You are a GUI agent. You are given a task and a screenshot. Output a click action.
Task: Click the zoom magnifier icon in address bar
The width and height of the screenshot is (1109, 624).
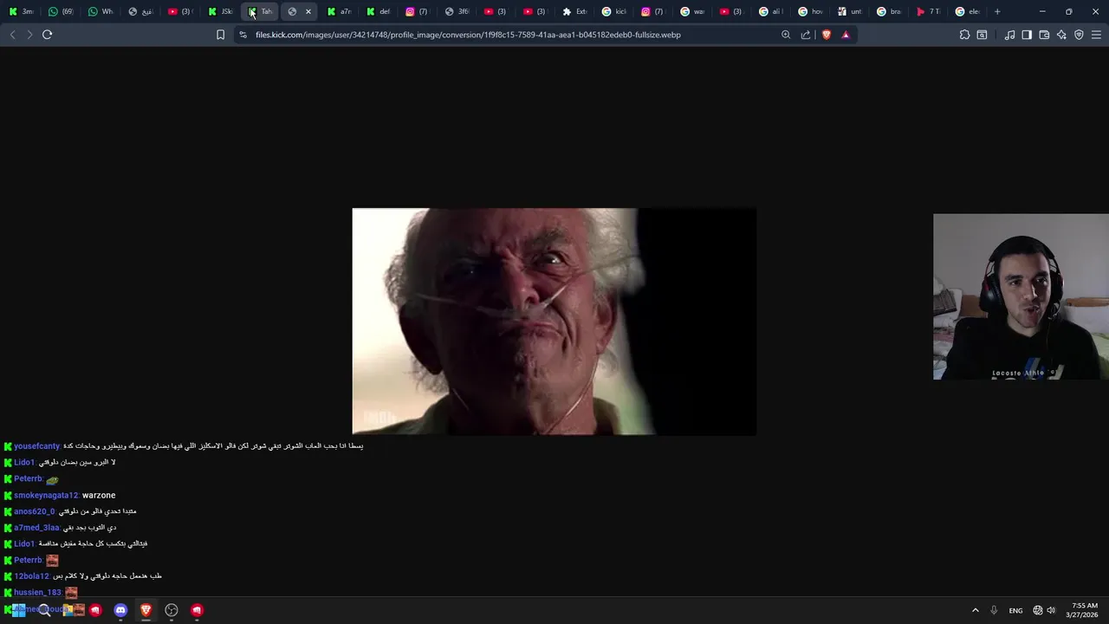[x=786, y=35]
